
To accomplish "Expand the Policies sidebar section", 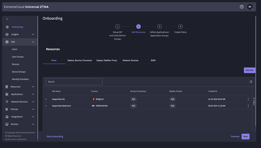I will pos(33,109).
